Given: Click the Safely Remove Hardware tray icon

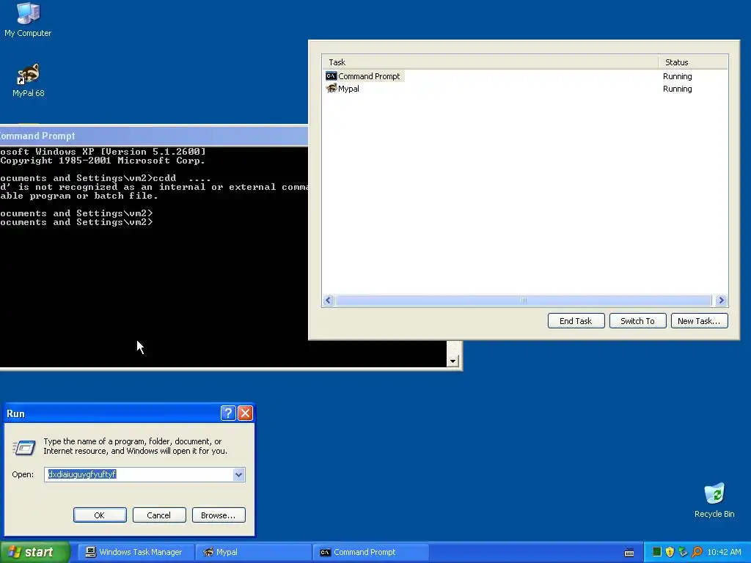Looking at the screenshot, I should pos(683,552).
